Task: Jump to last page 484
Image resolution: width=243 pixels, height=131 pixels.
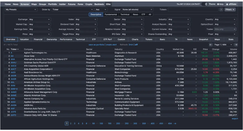Action: pos(170,123)
